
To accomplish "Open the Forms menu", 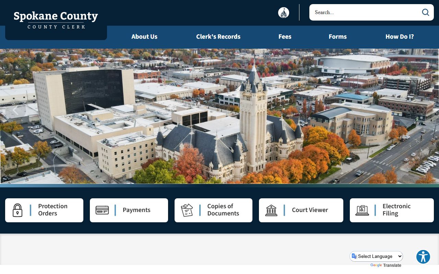I will [x=337, y=37].
